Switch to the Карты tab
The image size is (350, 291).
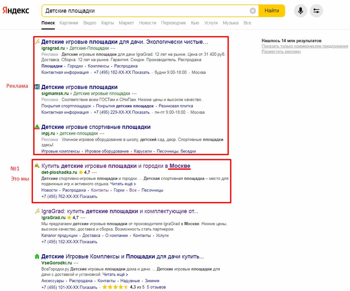(x=107, y=23)
